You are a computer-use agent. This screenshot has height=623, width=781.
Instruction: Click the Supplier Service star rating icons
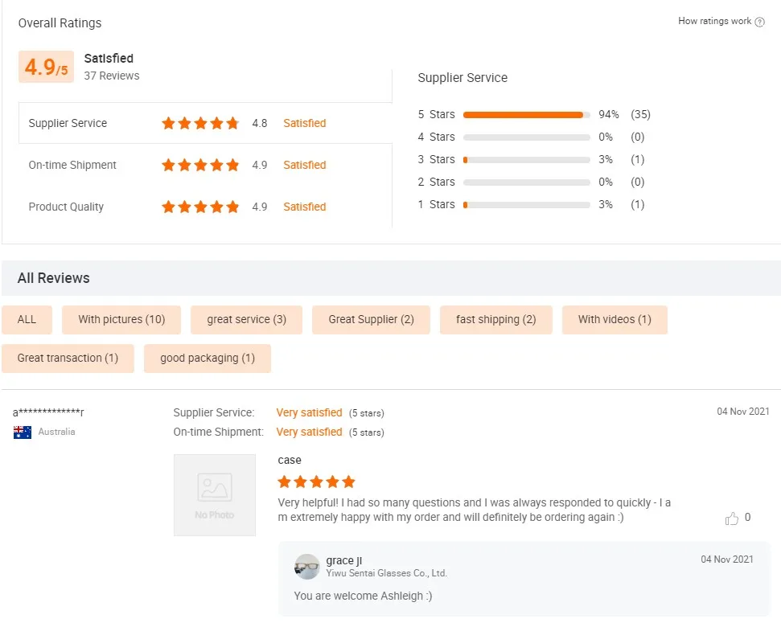click(200, 124)
